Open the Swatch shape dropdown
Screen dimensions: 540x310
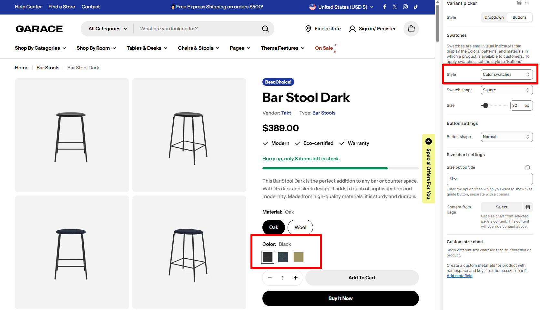point(507,90)
